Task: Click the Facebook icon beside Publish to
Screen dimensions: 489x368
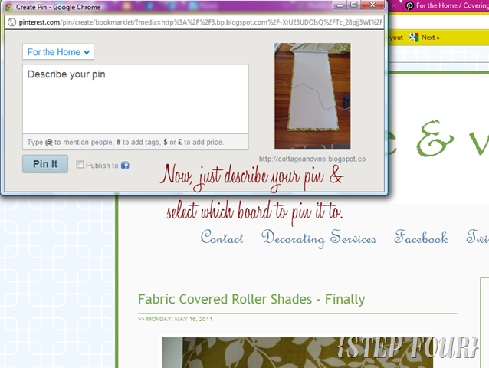Action: (x=125, y=166)
